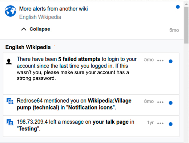Screen dimensions: 189x143
Task: Click the up arrow at top of scrollbar
Action: [x=186, y=4]
